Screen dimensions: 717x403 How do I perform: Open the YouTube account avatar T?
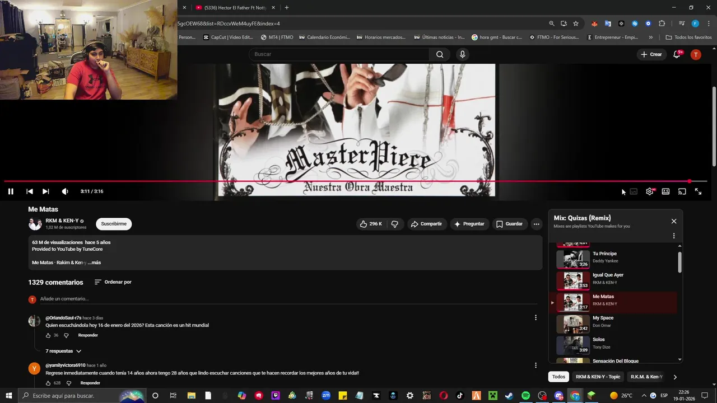coord(696,54)
